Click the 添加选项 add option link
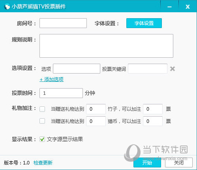Screen dimensions: 197x170 tap(51, 79)
